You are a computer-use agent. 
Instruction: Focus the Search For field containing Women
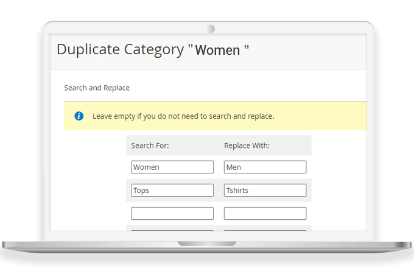pos(172,167)
